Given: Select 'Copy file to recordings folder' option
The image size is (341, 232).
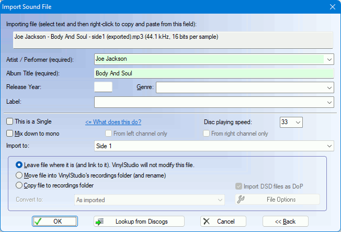Looking at the screenshot, I should tap(19, 185).
